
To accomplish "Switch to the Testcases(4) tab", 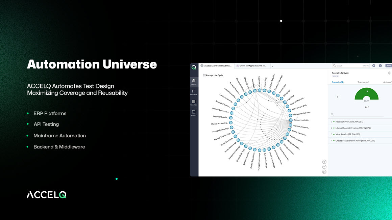I will click(x=363, y=82).
